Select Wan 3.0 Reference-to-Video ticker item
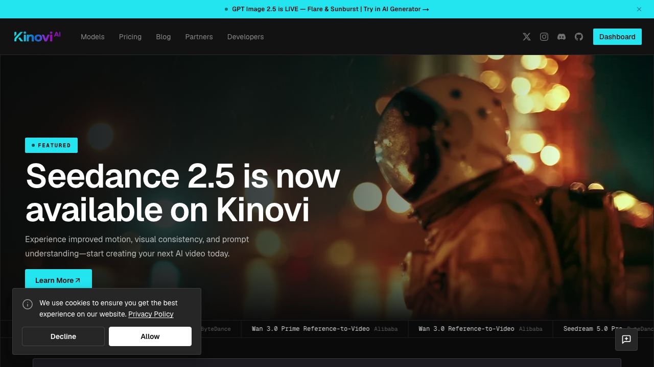The height and width of the screenshot is (367, 654). click(480, 329)
